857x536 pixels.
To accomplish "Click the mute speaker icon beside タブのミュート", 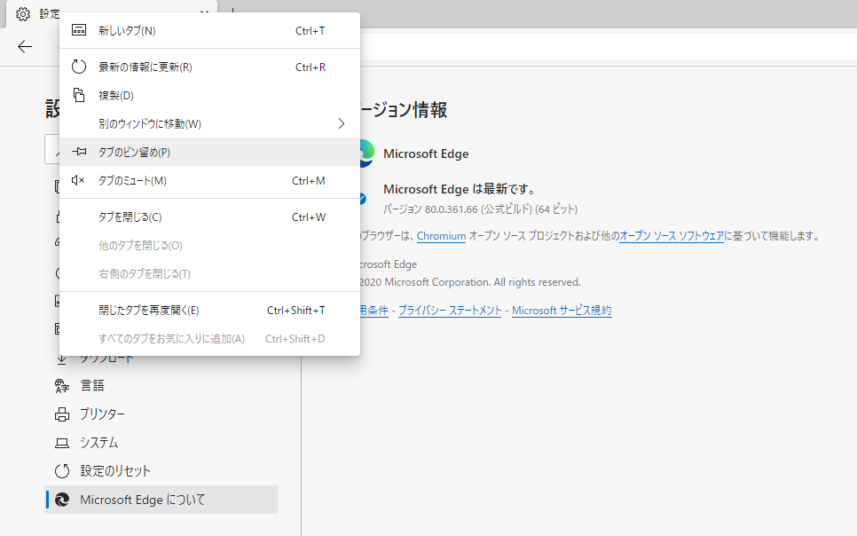I will pos(78,180).
